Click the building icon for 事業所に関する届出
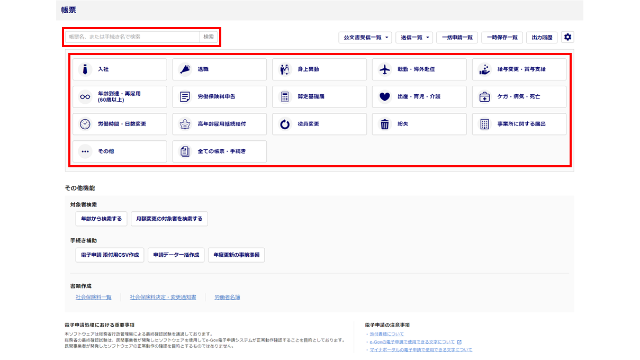The image size is (640, 360). 484,124
